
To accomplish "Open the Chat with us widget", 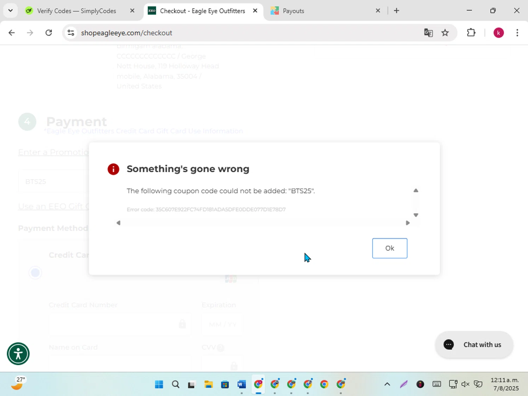I will (x=474, y=345).
